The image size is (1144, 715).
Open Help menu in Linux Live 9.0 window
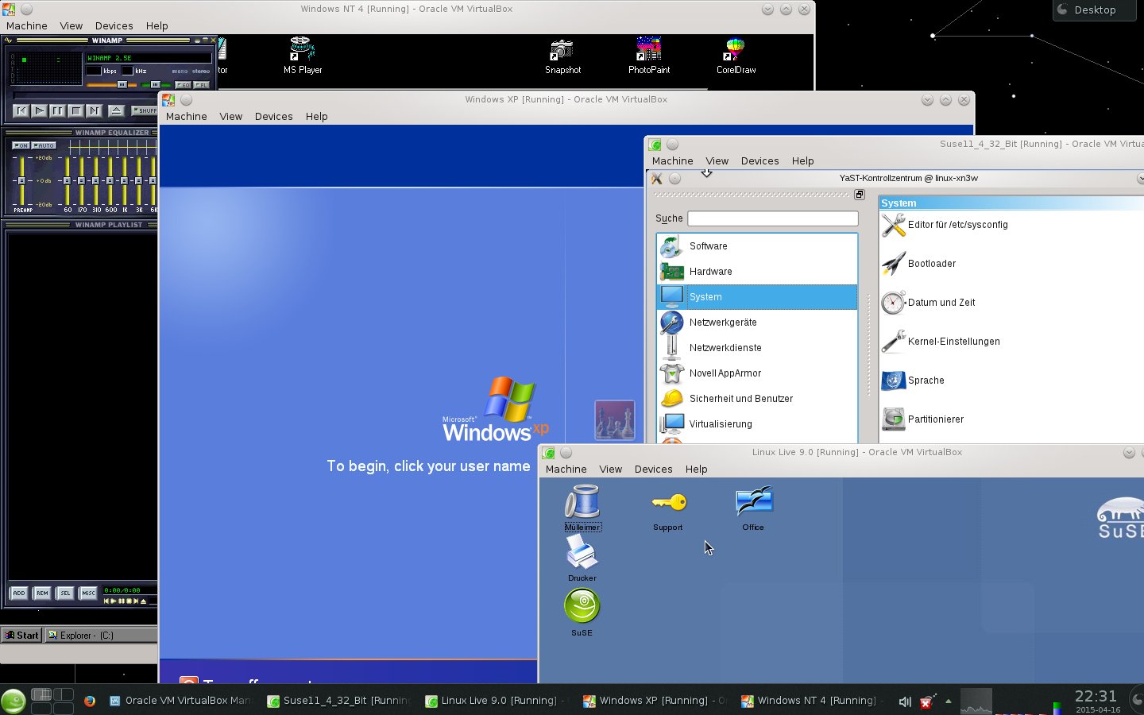(697, 469)
